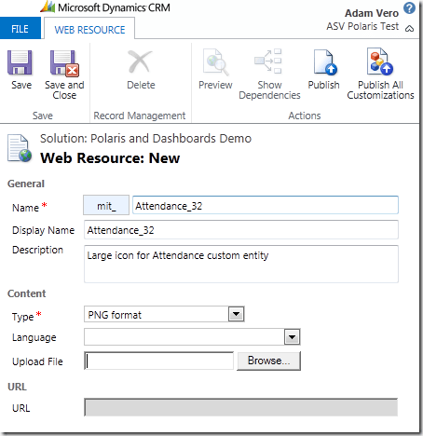
Task: Click the web resource document globe icon
Action: pyautogui.click(x=20, y=148)
